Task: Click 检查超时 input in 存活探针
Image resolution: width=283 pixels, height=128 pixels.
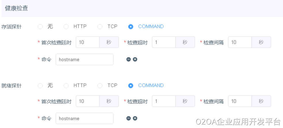Action: tap(163, 42)
